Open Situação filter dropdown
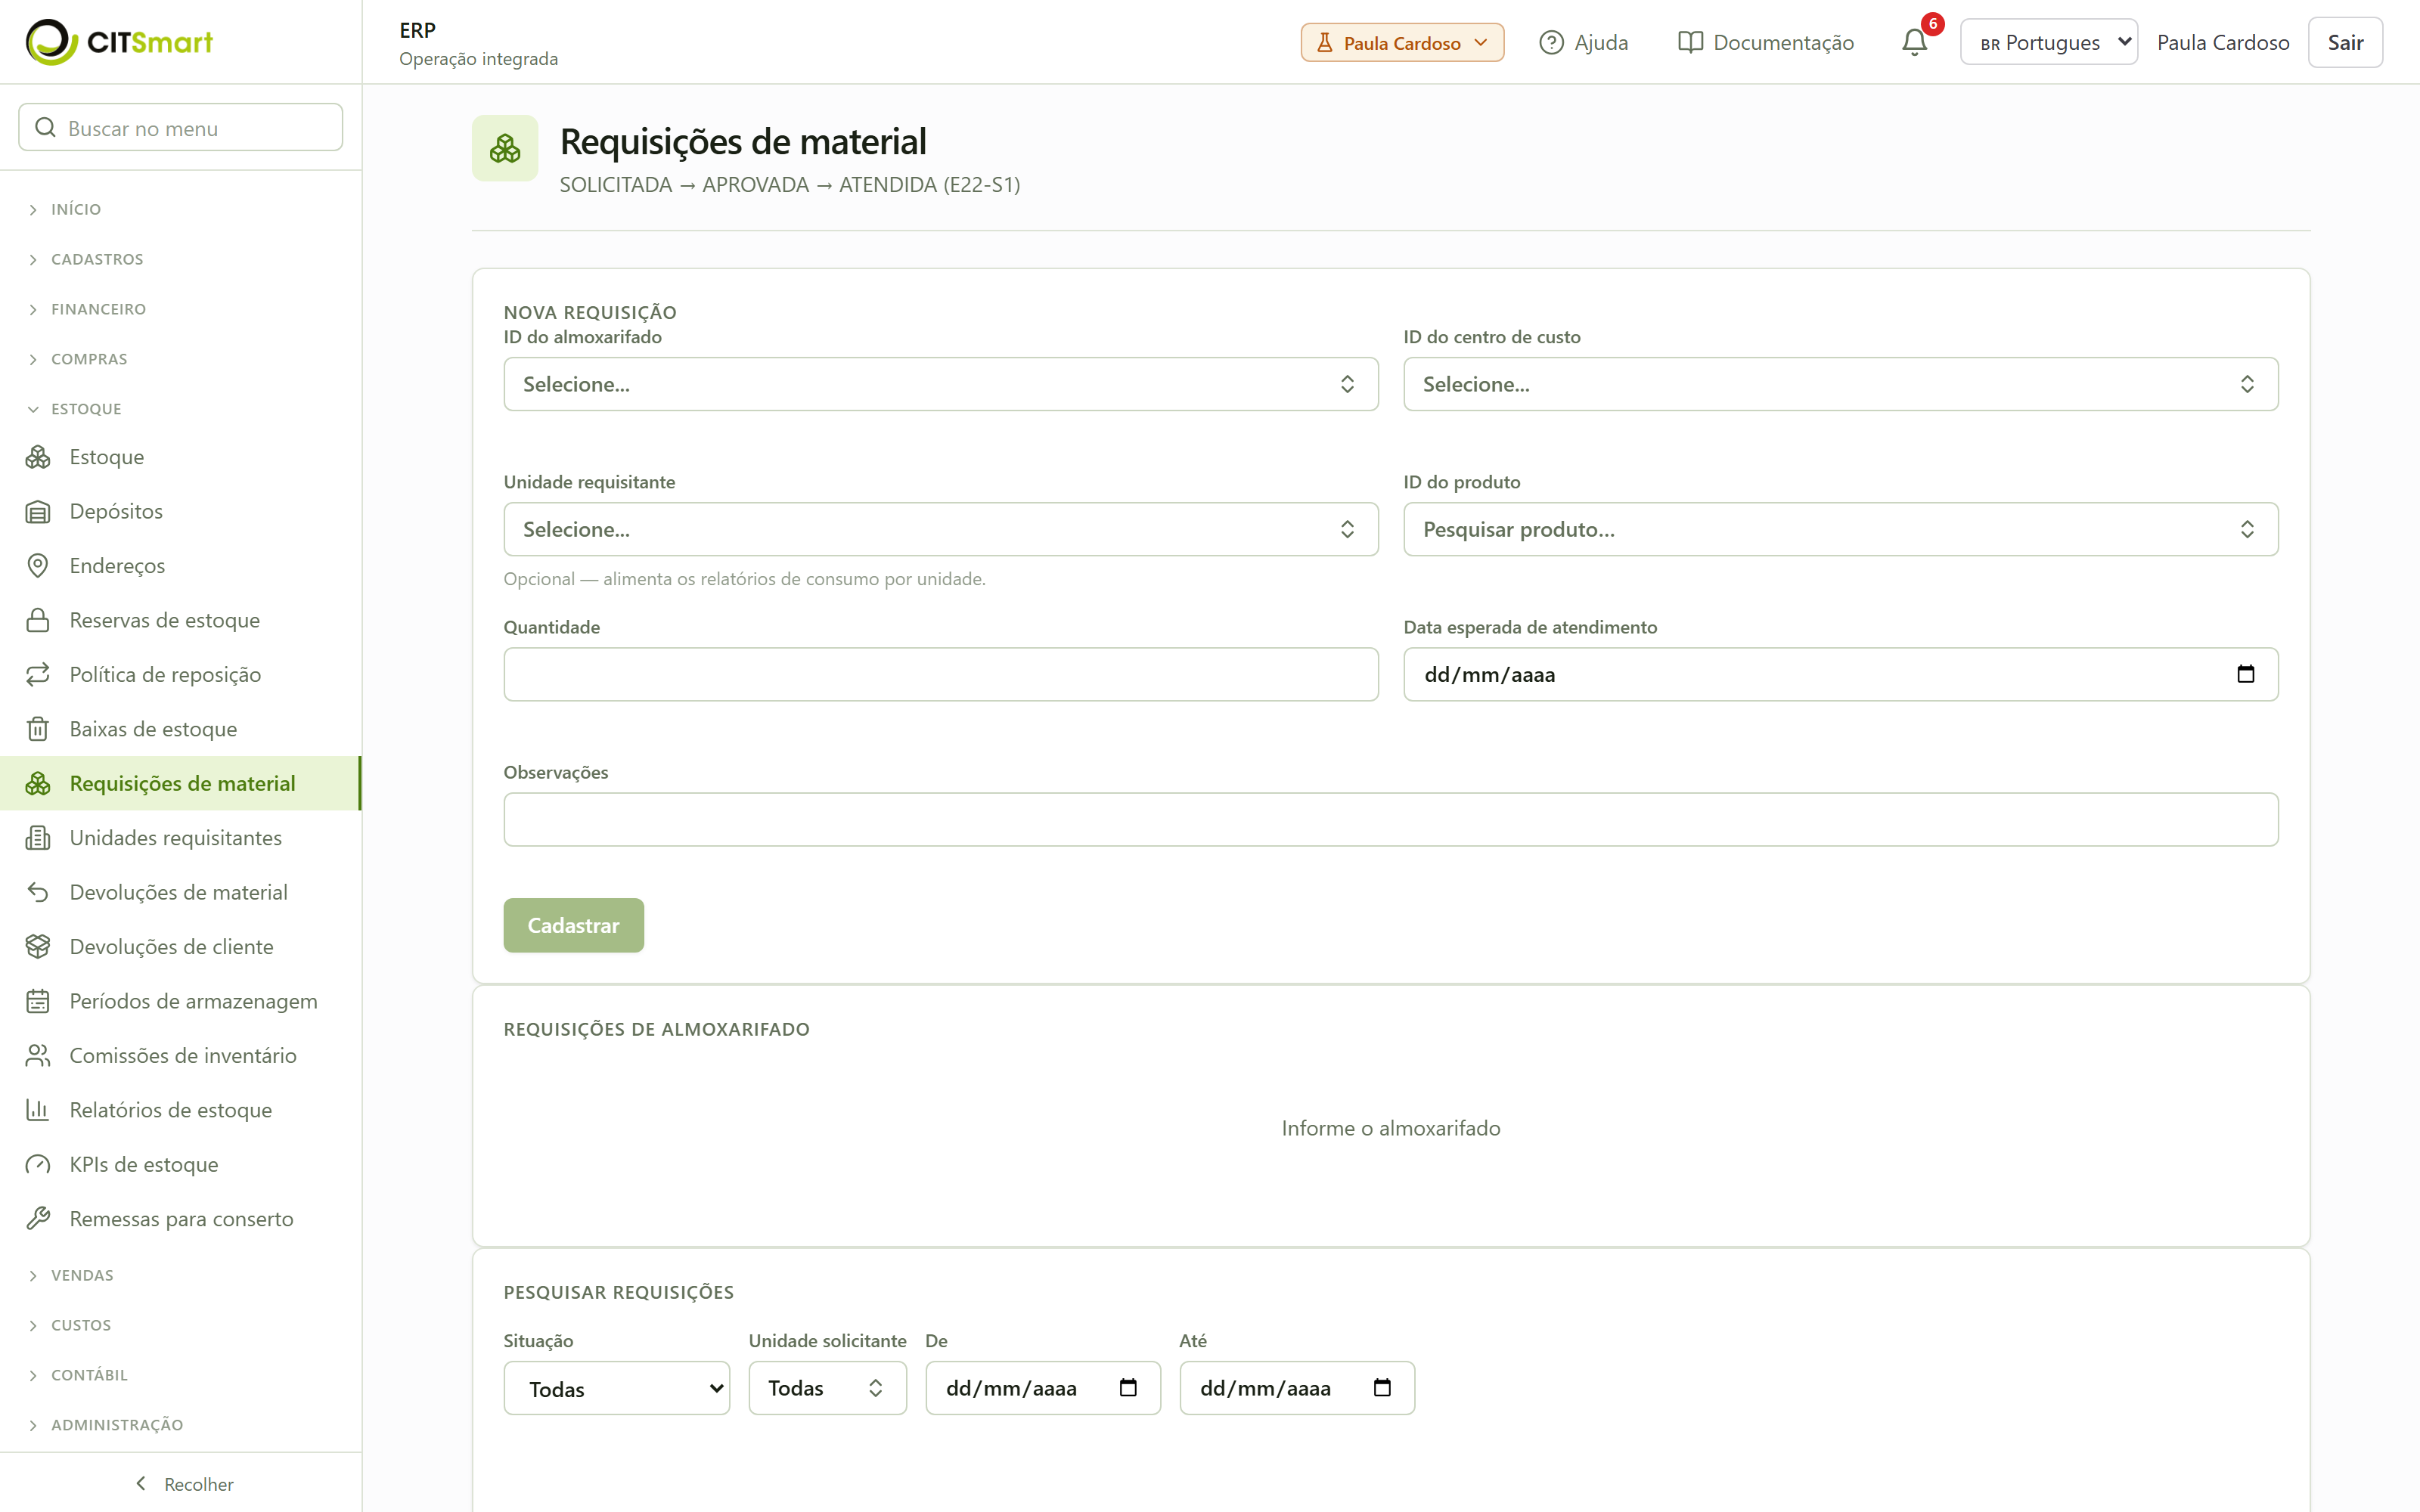 617,1388
